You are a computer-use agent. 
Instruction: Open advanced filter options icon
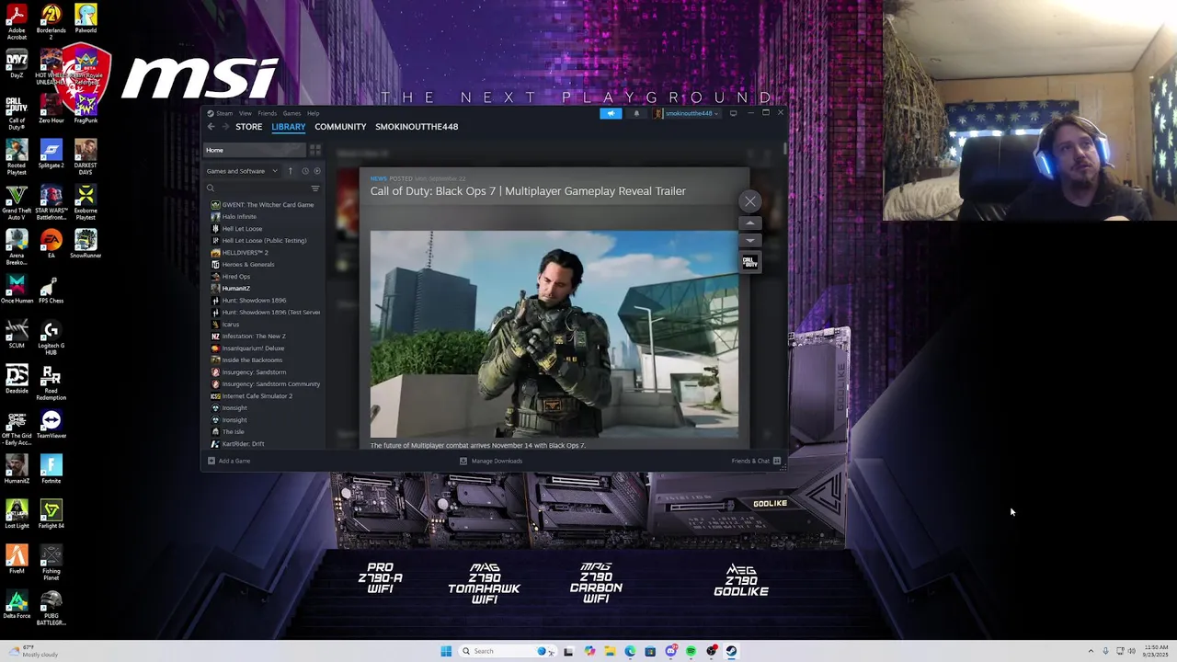coord(315,188)
